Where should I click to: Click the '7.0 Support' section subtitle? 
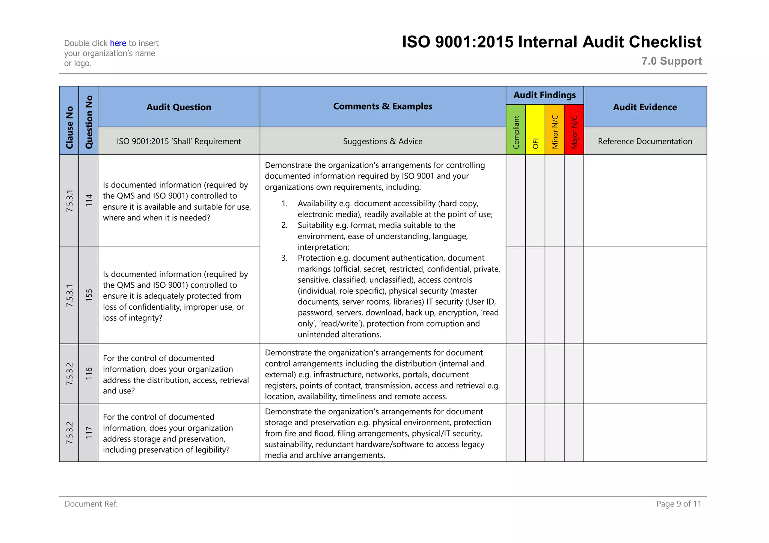(671, 61)
